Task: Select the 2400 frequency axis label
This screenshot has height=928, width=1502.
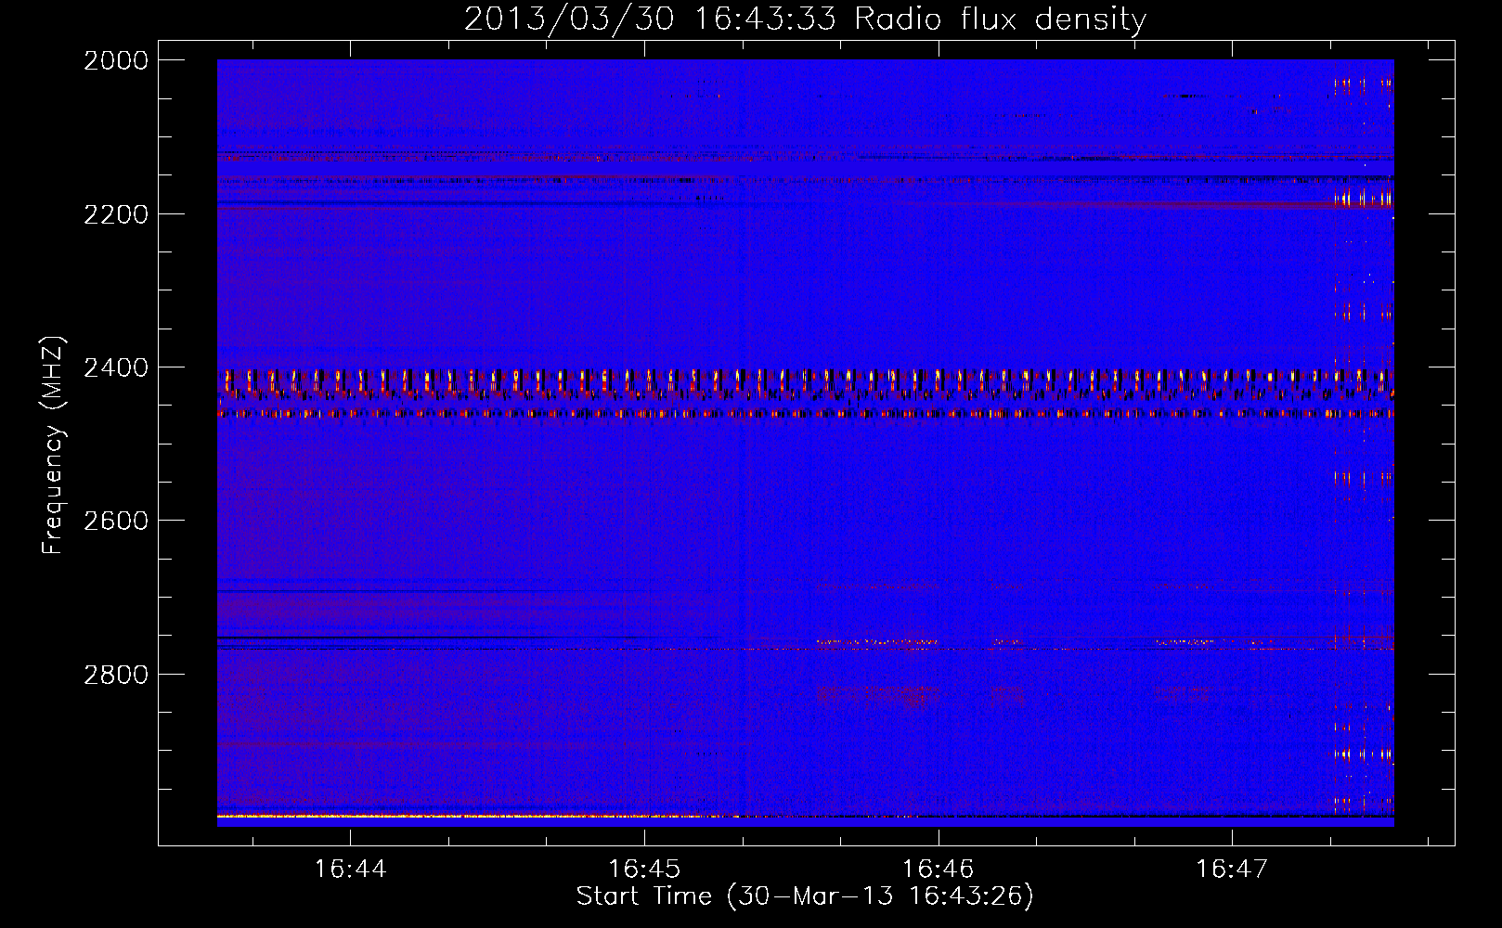Action: pyautogui.click(x=116, y=367)
